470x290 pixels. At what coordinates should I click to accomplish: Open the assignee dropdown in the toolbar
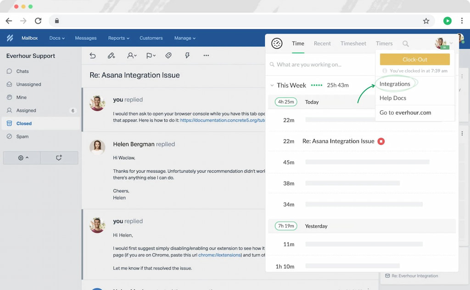click(131, 55)
